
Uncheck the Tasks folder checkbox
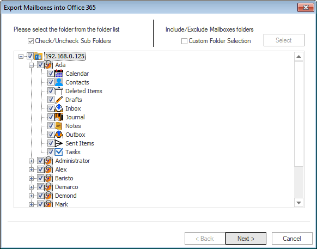51,151
